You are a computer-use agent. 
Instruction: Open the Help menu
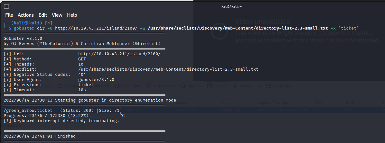(x=72, y=15)
